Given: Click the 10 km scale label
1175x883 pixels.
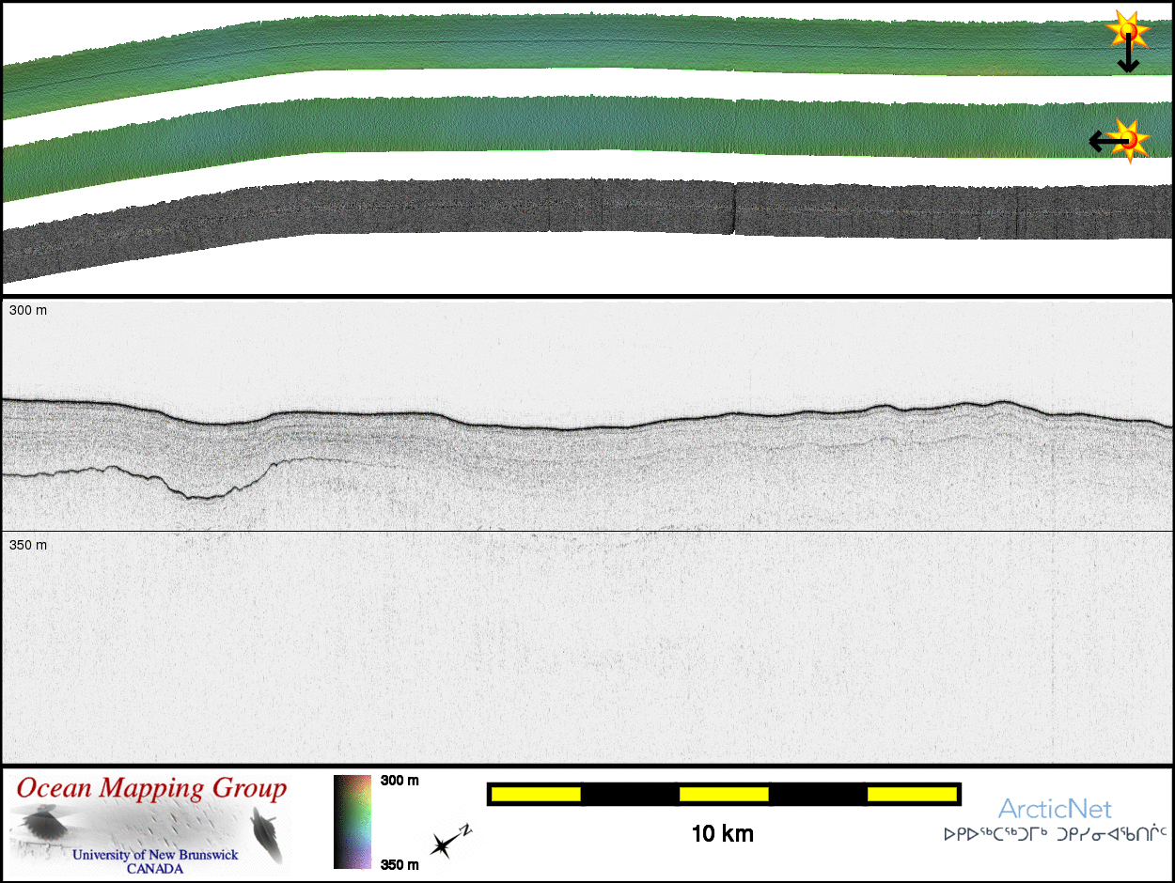Looking at the screenshot, I should 722,833.
